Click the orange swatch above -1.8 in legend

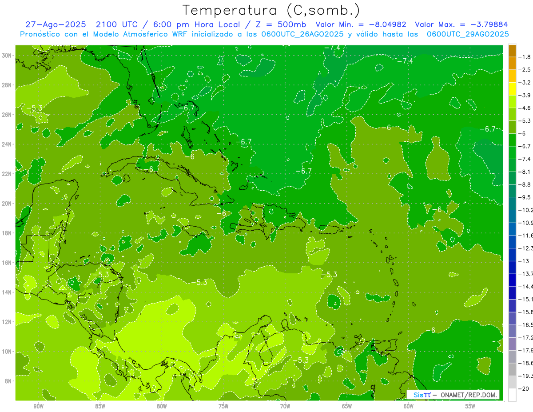click(512, 51)
